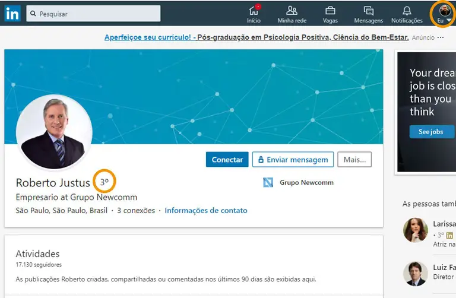Click Empresario at Grupo Newcomm headline

pos(77,197)
